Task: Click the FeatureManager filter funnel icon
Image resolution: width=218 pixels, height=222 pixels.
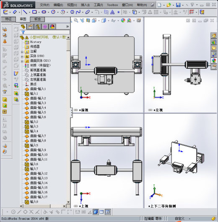Action: pos(23,32)
